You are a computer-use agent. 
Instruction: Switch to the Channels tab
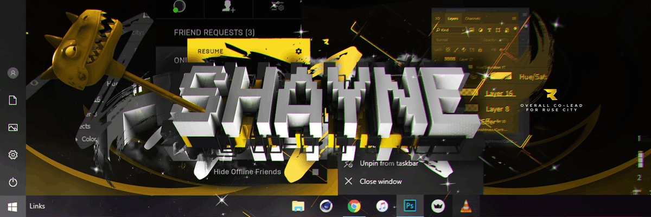coord(473,19)
